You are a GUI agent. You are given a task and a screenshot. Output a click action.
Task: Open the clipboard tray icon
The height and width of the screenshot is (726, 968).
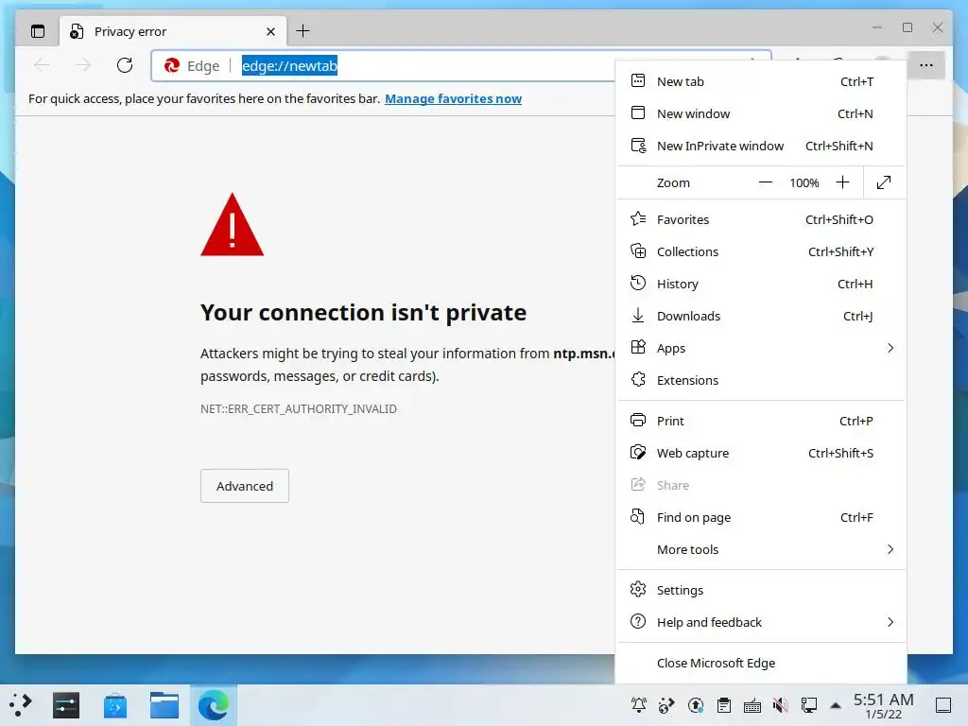(x=724, y=705)
